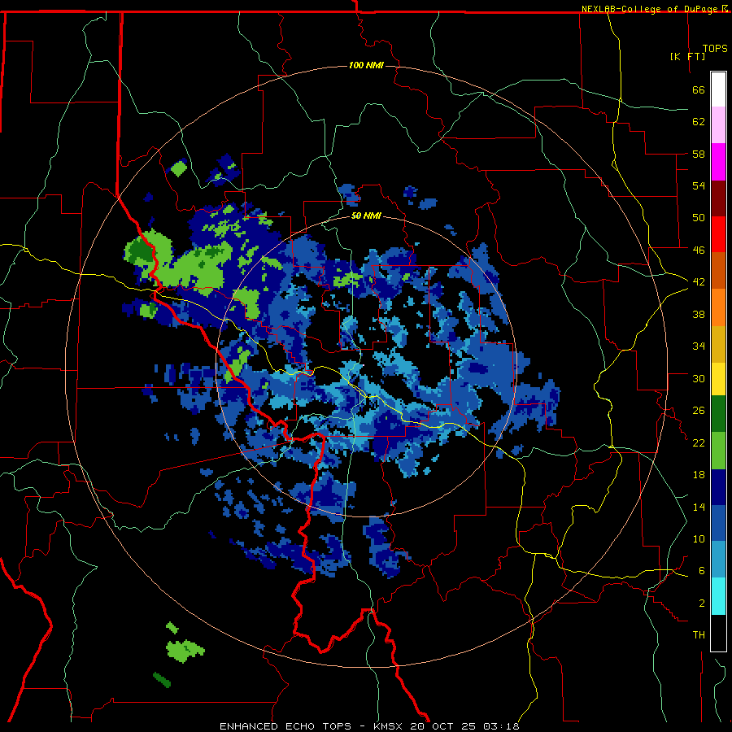Click the 22 legend scale value
Screen dimensions: 732x732
pyautogui.click(x=699, y=442)
